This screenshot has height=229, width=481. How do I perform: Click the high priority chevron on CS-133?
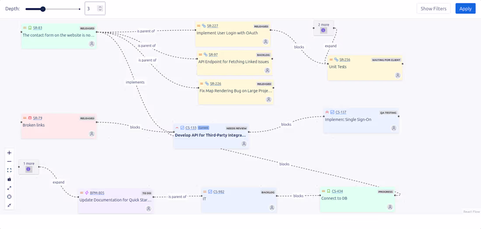pos(177,128)
